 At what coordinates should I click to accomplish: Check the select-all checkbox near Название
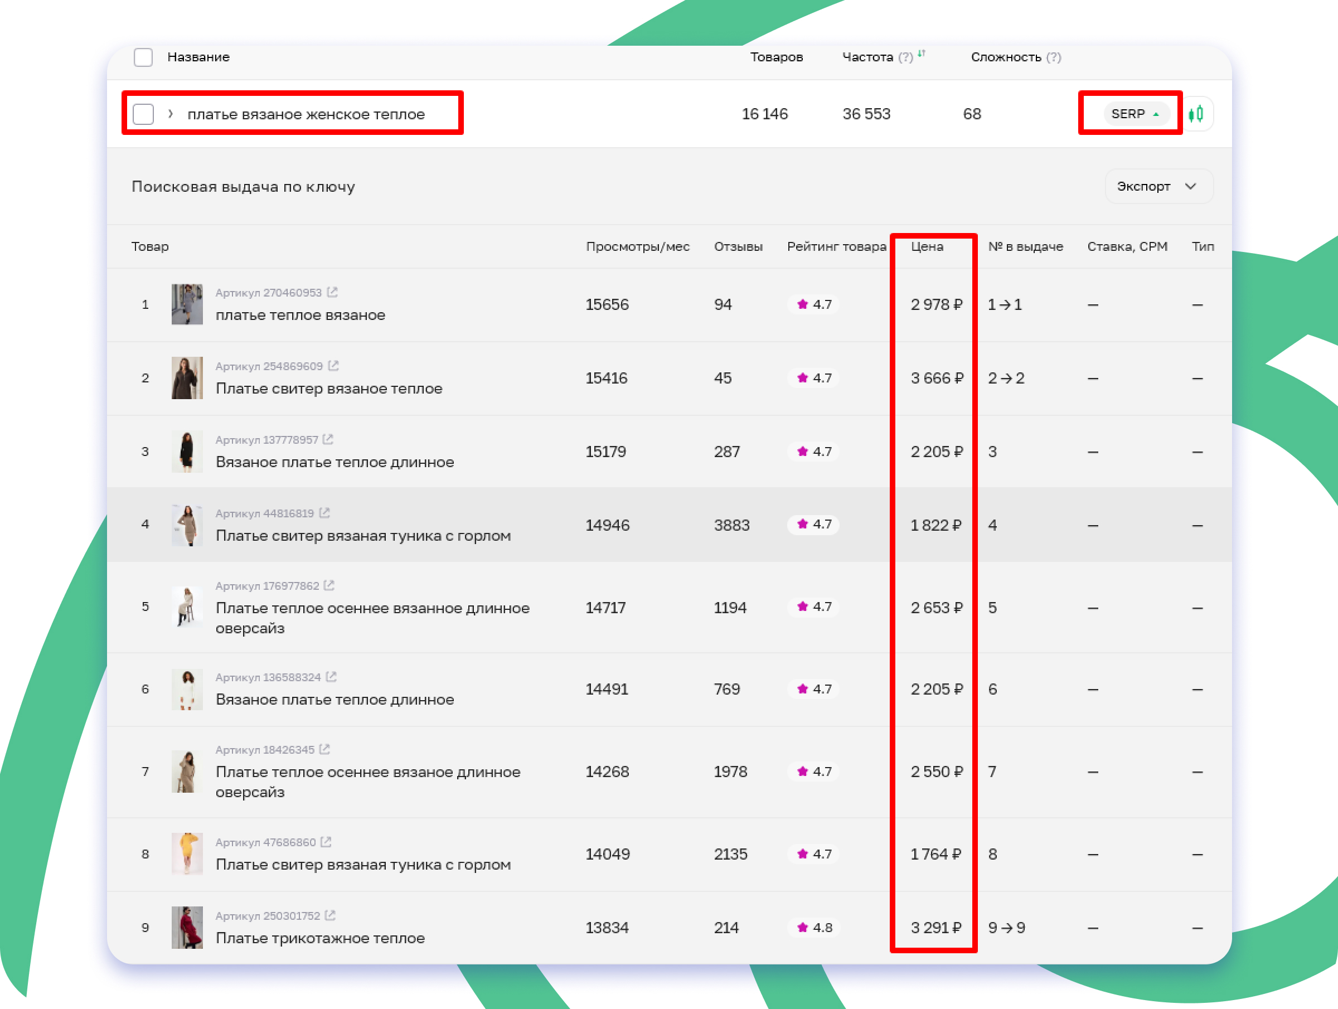pos(143,57)
